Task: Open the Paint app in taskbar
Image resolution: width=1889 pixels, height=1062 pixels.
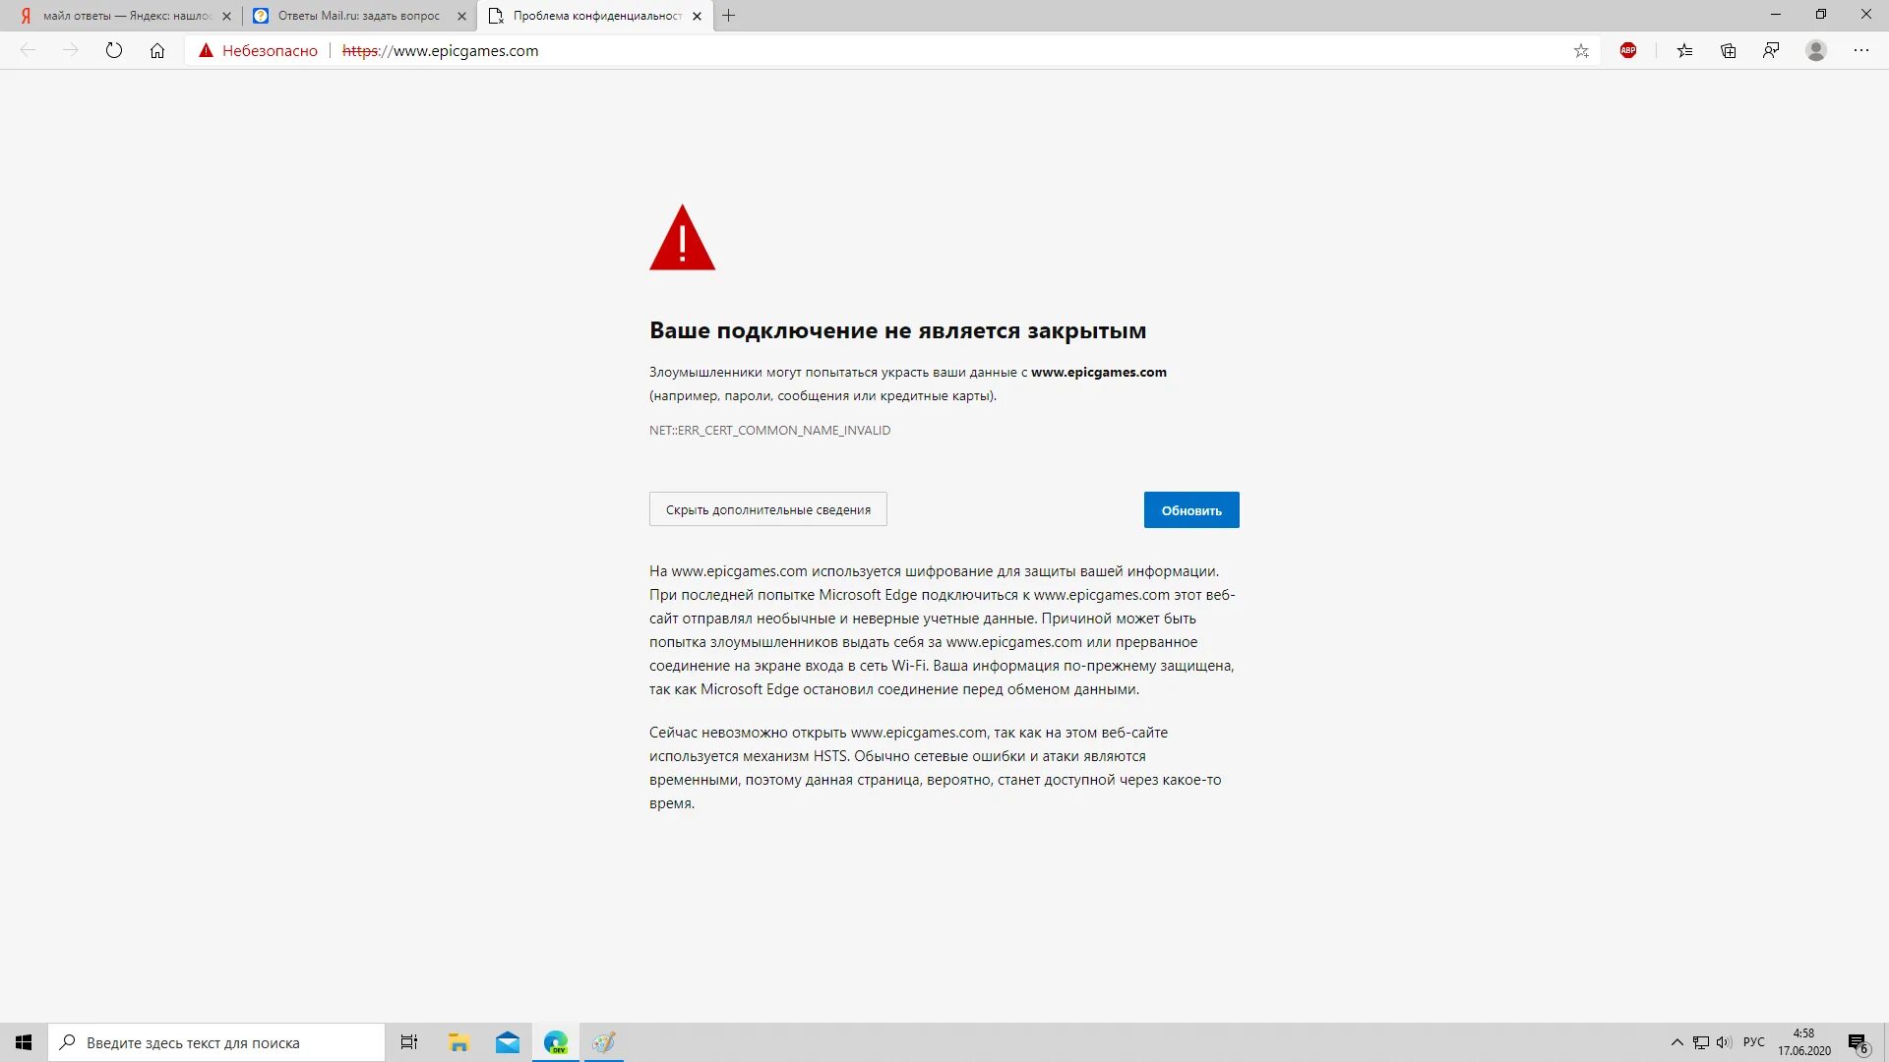Action: pyautogui.click(x=604, y=1042)
